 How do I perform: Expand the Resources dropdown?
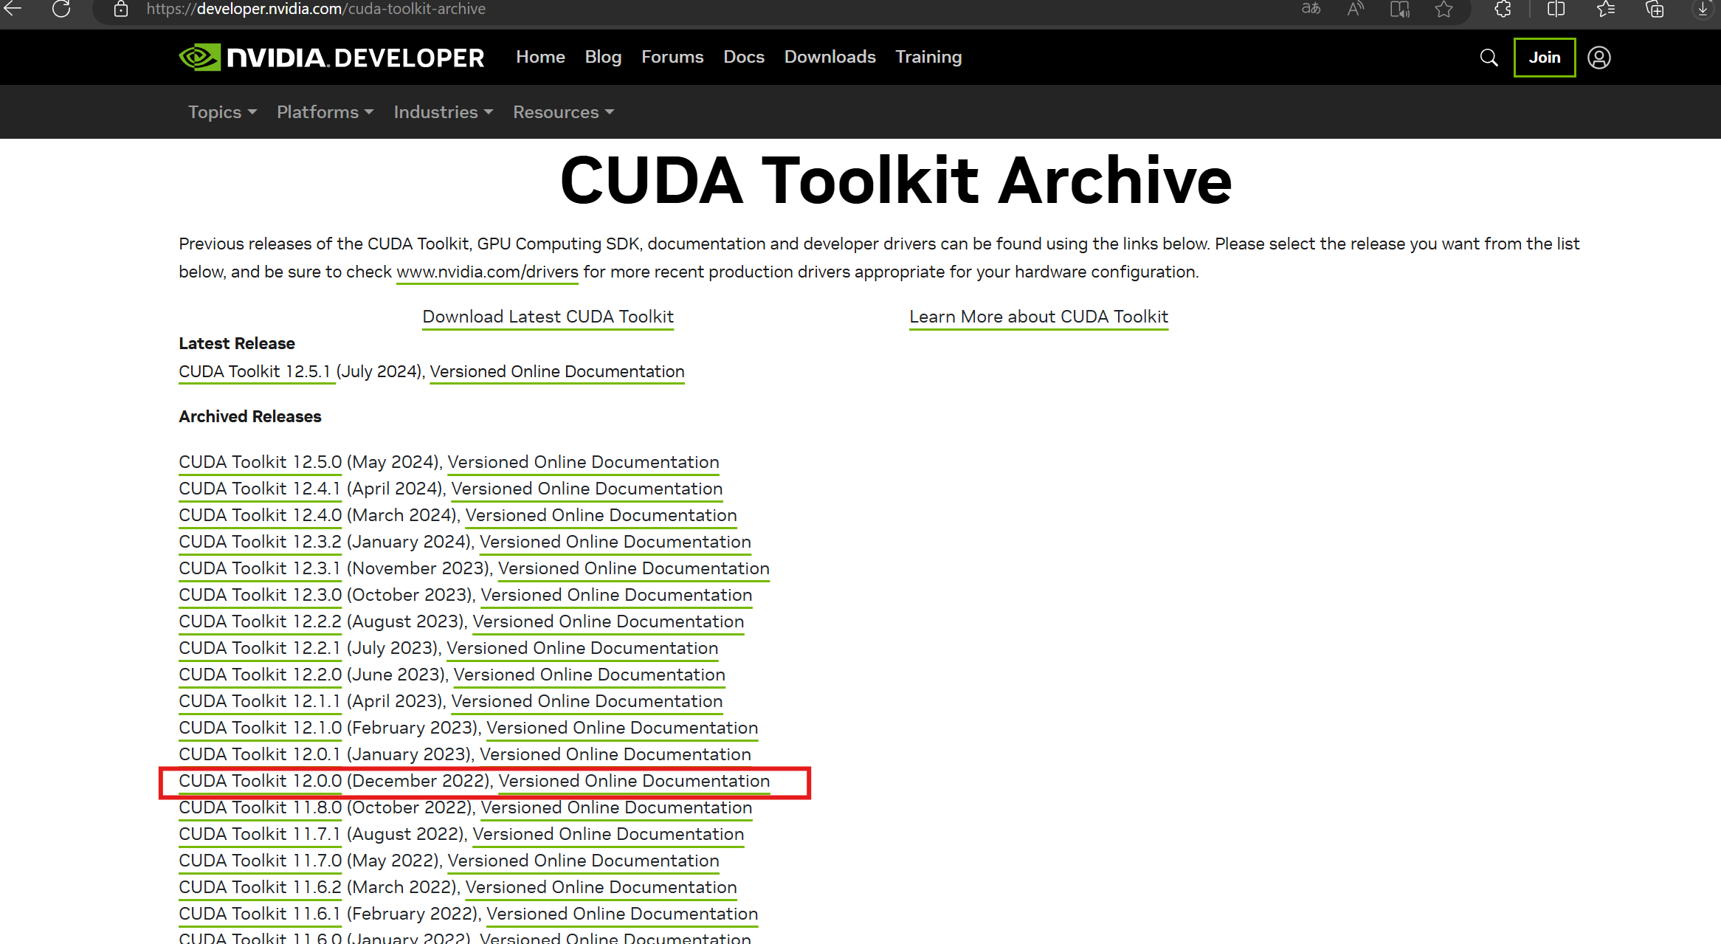coord(563,112)
